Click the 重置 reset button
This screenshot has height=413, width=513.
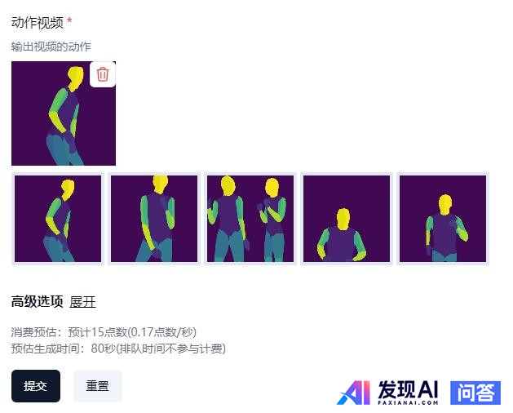[x=98, y=386]
